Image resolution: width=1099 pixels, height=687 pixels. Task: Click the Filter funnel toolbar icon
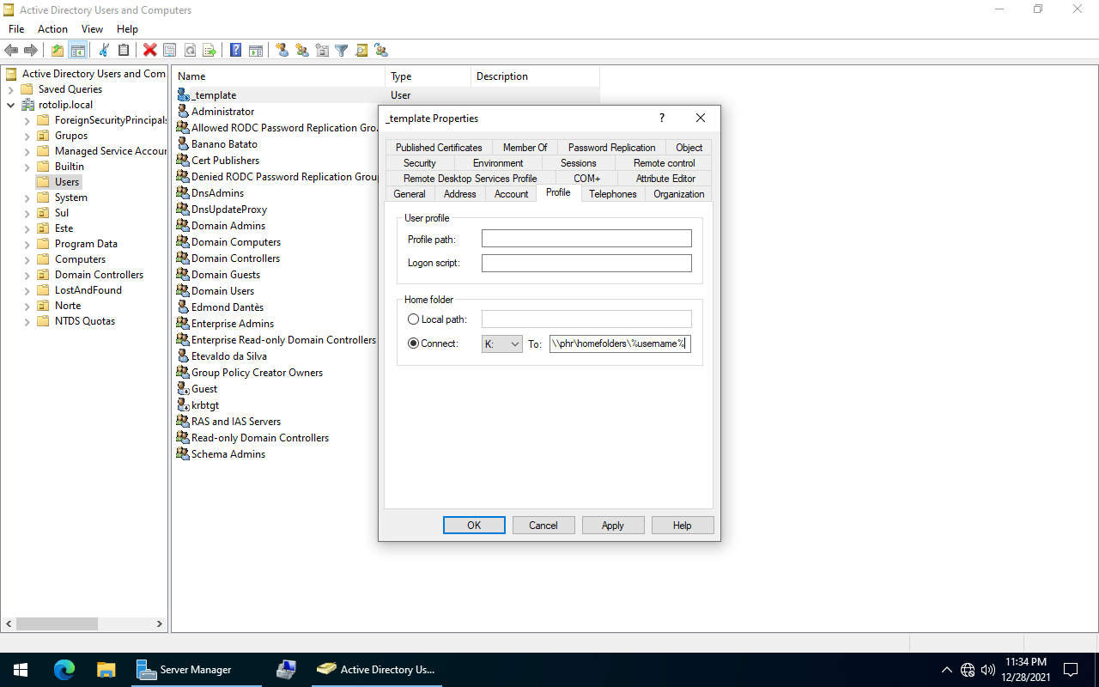coord(341,51)
